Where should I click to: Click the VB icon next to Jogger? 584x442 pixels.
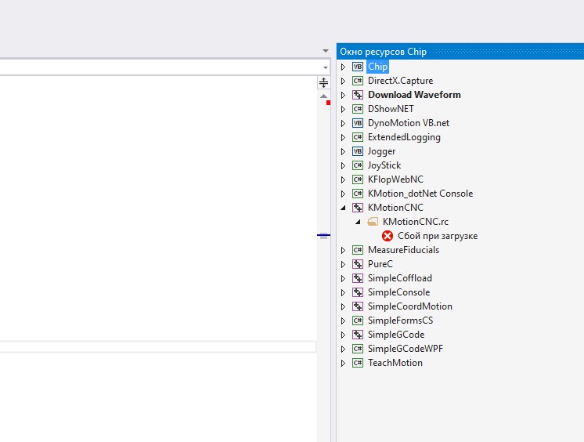click(x=358, y=151)
